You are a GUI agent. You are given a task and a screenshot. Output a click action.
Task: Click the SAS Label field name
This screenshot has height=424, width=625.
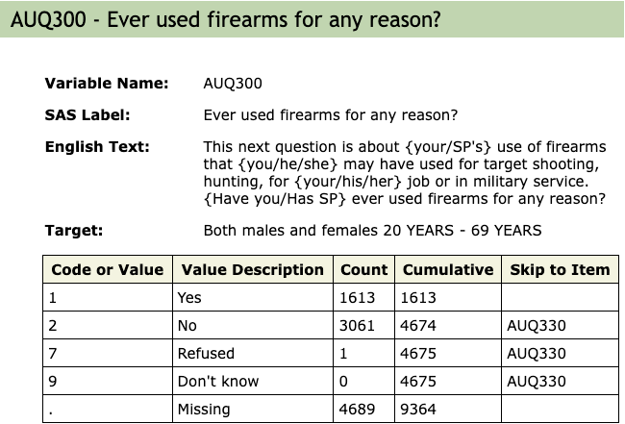(87, 115)
